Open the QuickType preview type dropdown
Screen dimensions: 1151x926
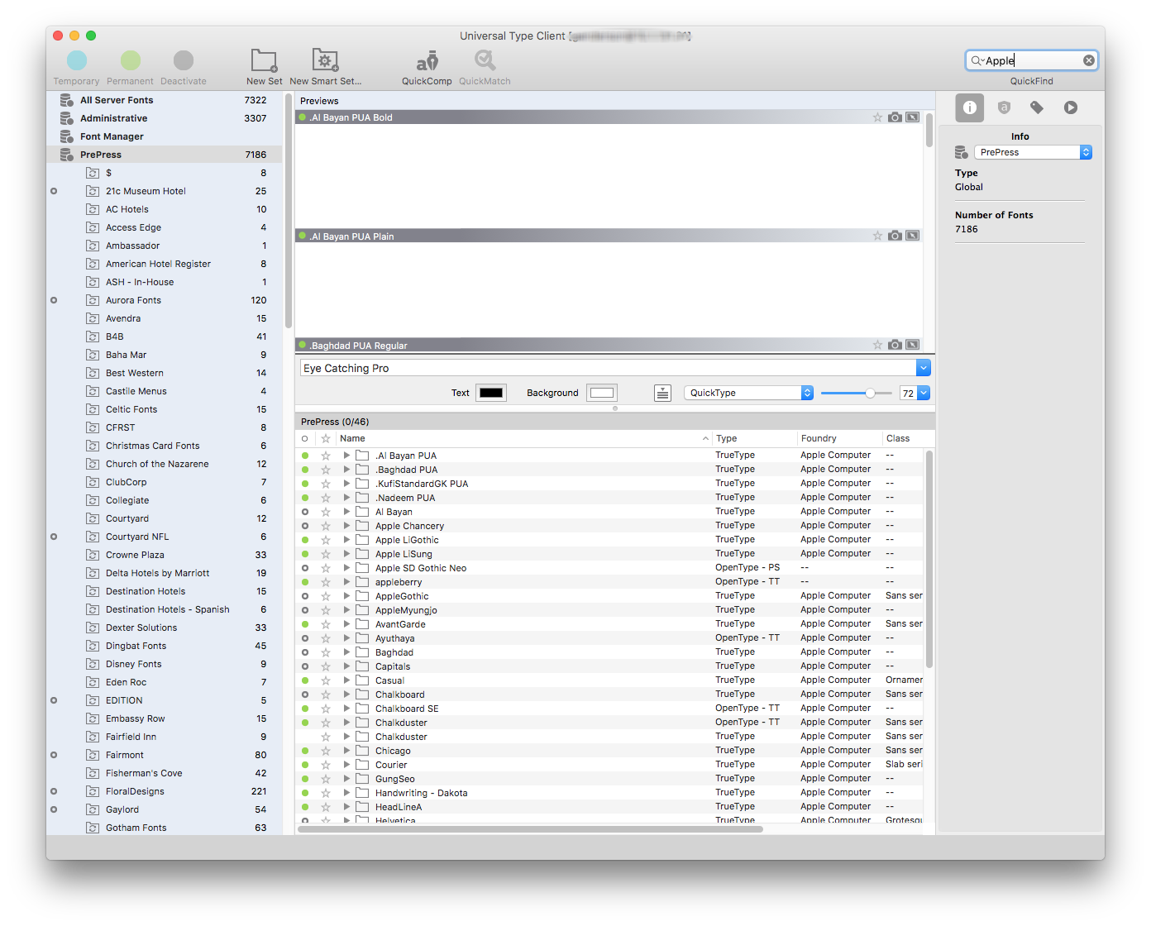(749, 393)
